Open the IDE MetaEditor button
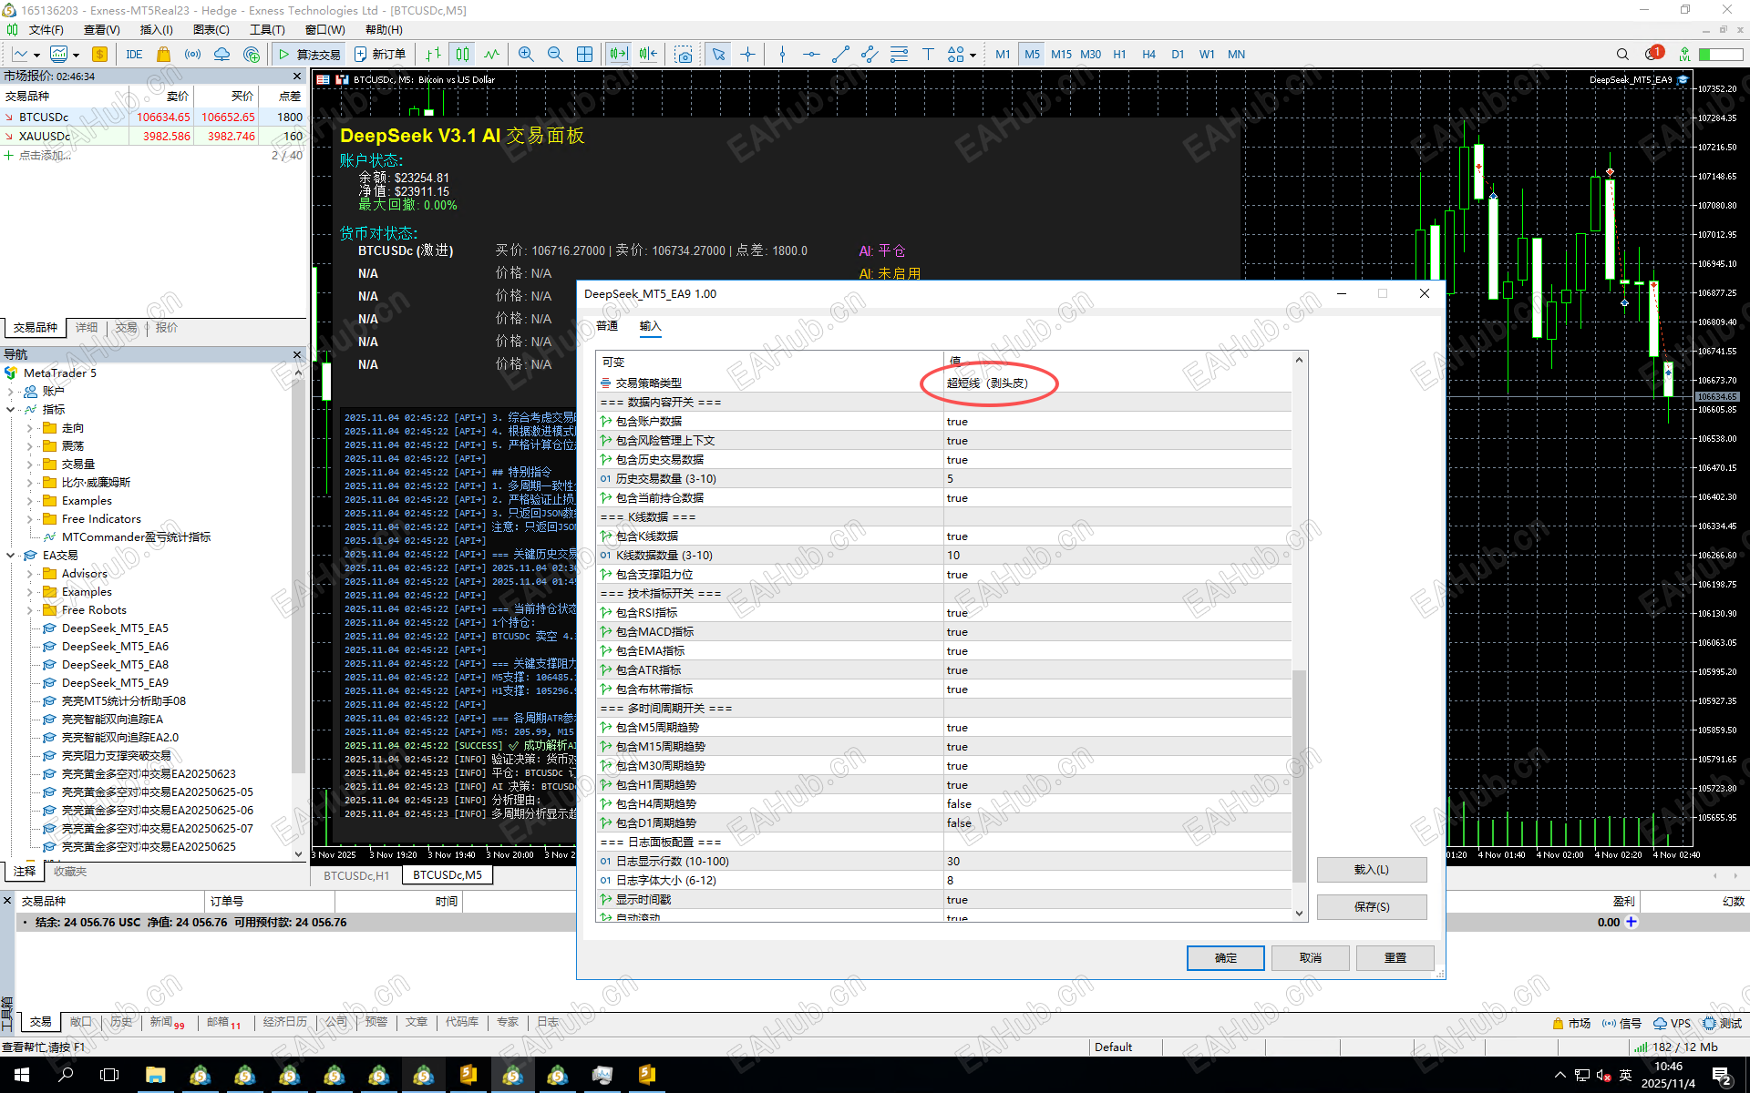This screenshot has height=1093, width=1750. point(134,55)
